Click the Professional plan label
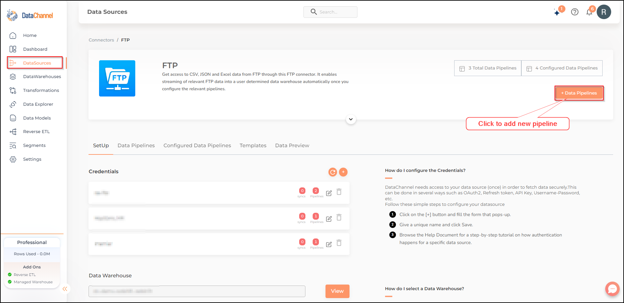Viewport: 624px width, 303px height. pyautogui.click(x=32, y=242)
